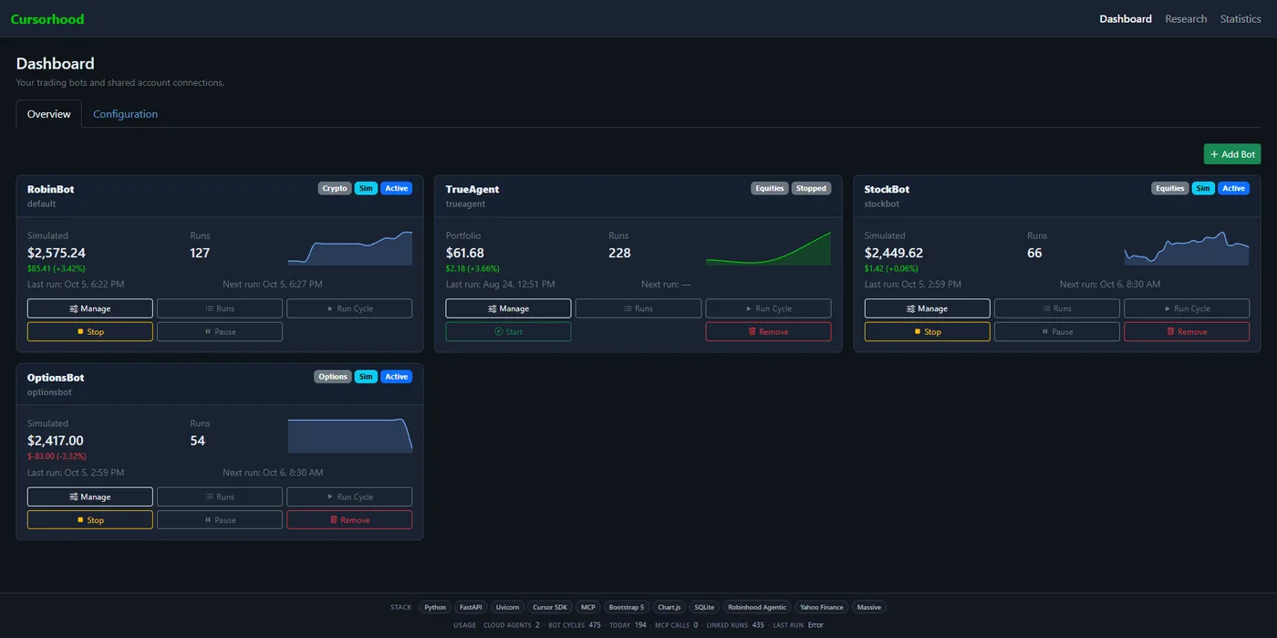Stop the OptionsBot bot

pyautogui.click(x=90, y=520)
